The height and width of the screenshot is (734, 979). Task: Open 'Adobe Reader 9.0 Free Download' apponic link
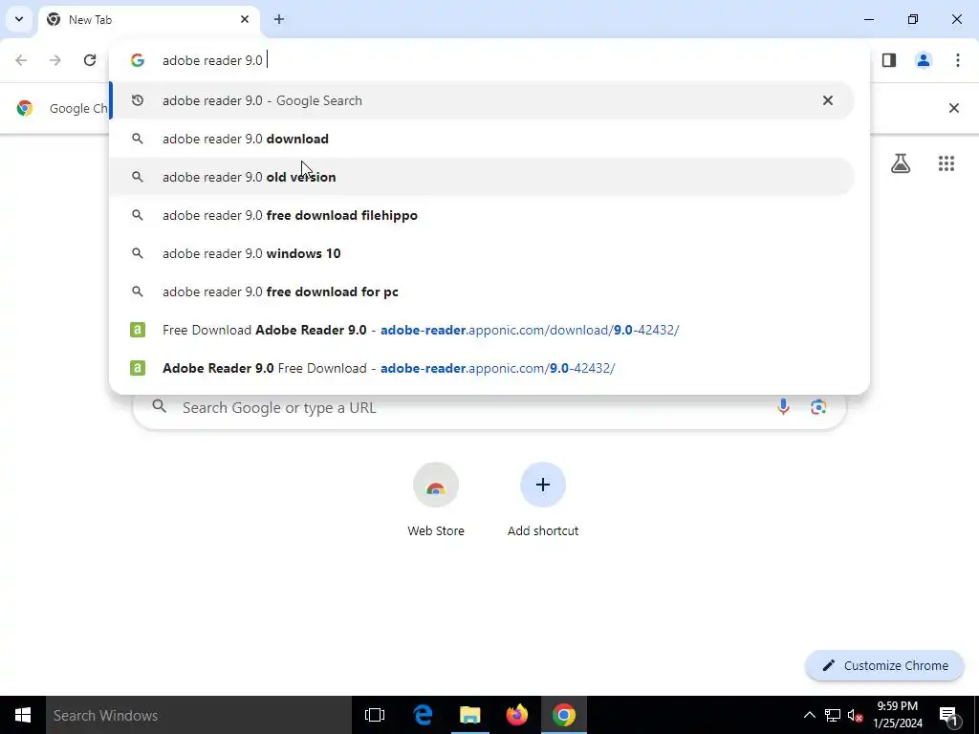482,368
